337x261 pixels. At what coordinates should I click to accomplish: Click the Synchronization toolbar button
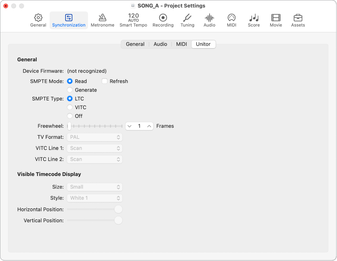69,20
